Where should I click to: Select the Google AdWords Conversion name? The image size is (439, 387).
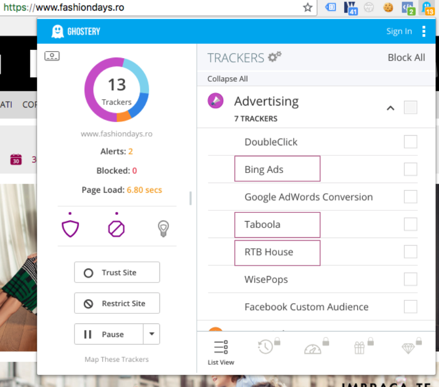[308, 197]
